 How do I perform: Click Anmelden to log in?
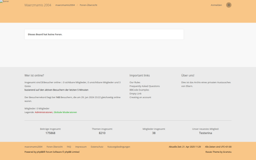point(216,5)
